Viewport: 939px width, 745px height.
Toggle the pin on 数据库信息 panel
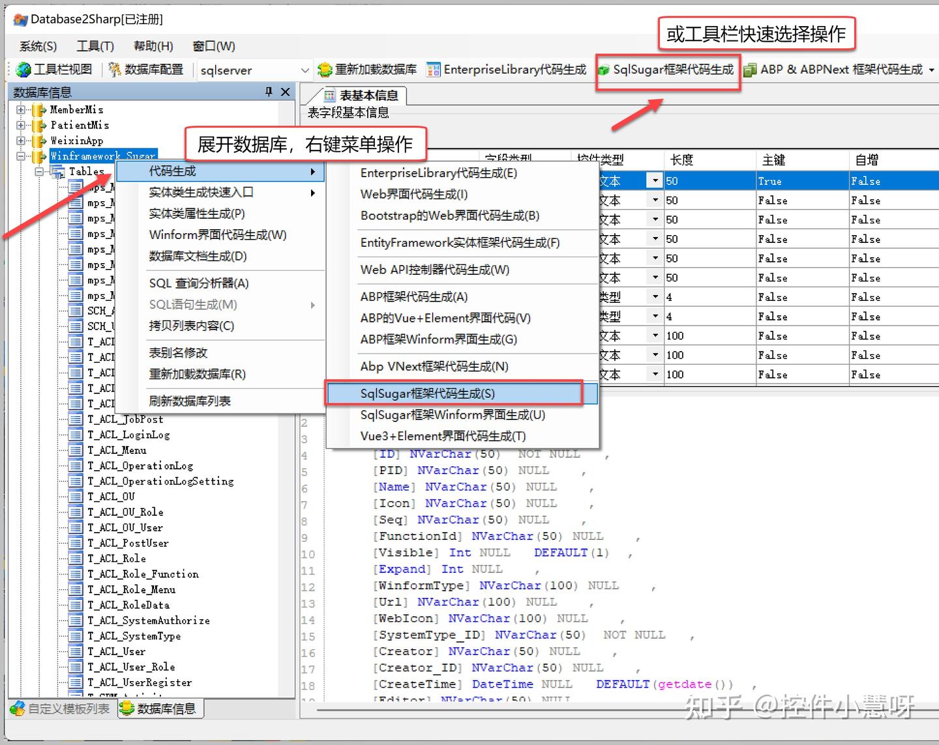tap(268, 92)
